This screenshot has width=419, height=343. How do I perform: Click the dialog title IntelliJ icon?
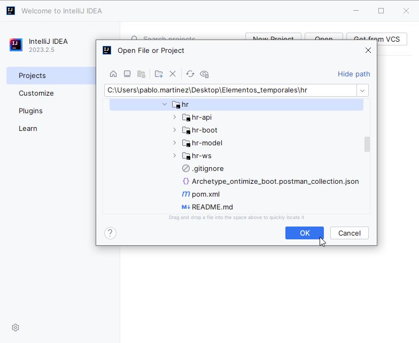[x=107, y=50]
